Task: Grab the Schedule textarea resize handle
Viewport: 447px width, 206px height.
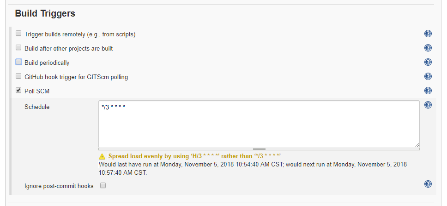Action: pos(417,145)
